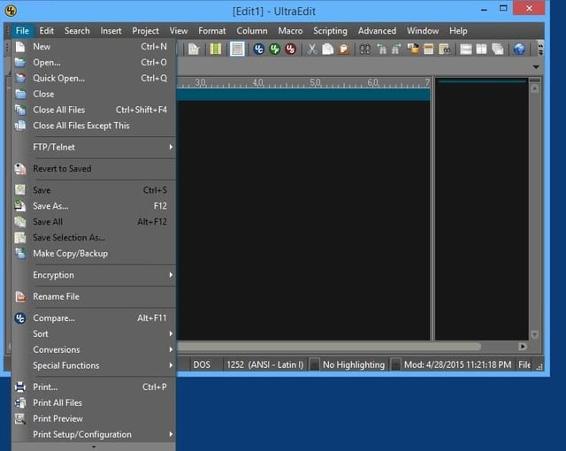Click Find Next binoculars icon
This screenshot has height=451, width=566.
point(396,49)
